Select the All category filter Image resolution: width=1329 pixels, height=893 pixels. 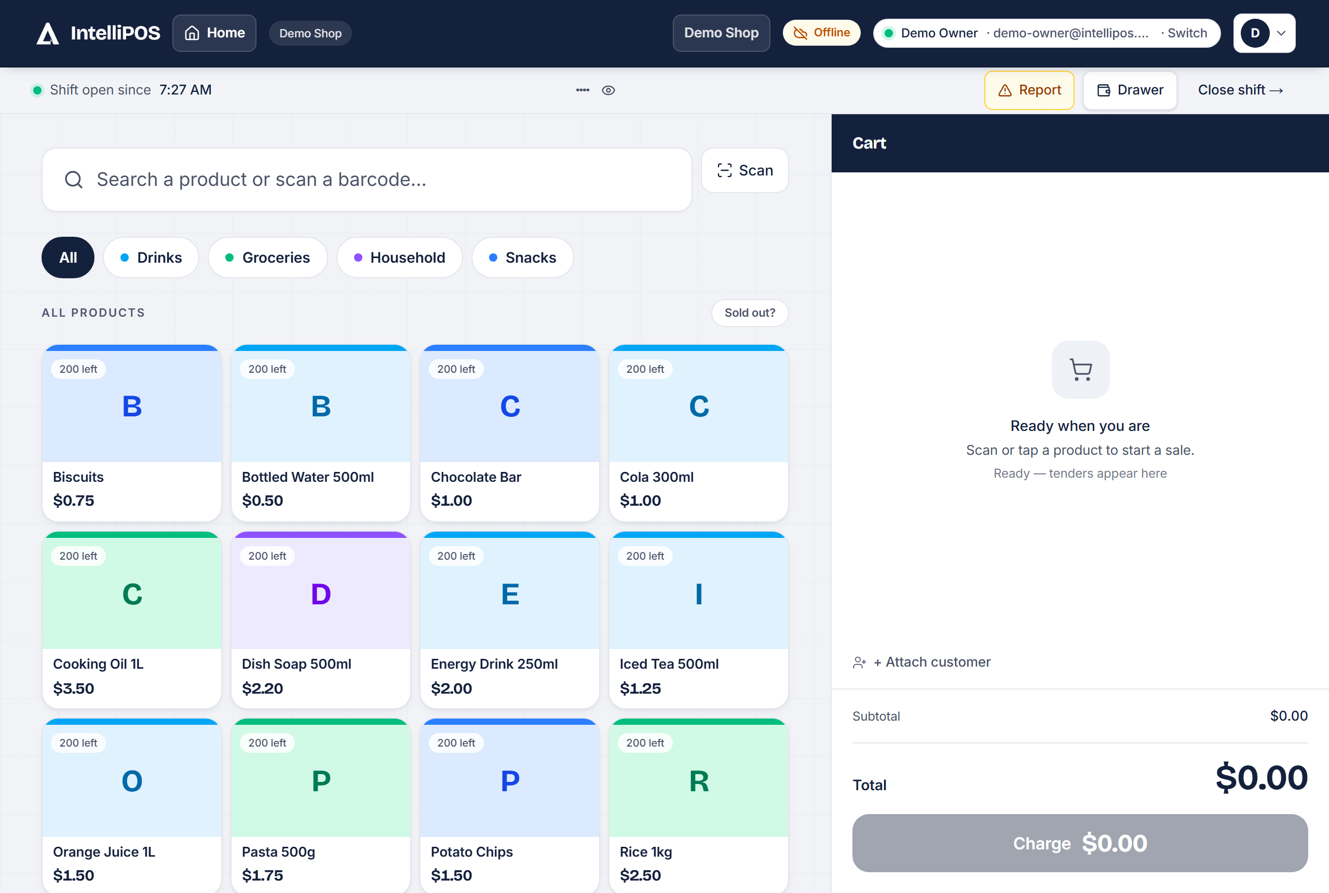pos(68,258)
